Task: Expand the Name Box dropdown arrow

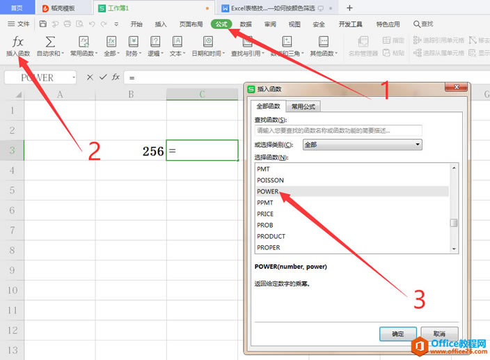Action: pos(74,77)
